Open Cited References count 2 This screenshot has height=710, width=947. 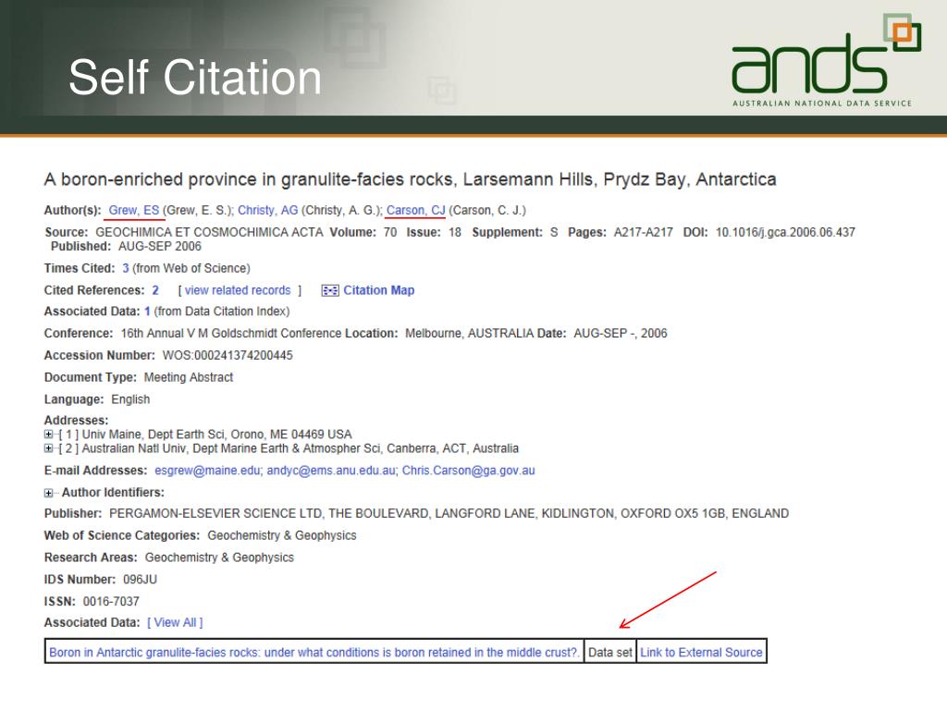point(155,290)
